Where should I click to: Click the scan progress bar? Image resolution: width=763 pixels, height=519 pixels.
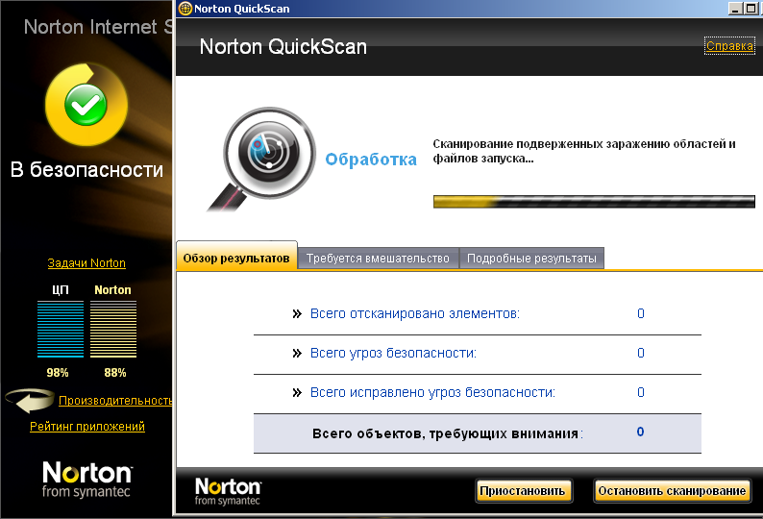594,202
